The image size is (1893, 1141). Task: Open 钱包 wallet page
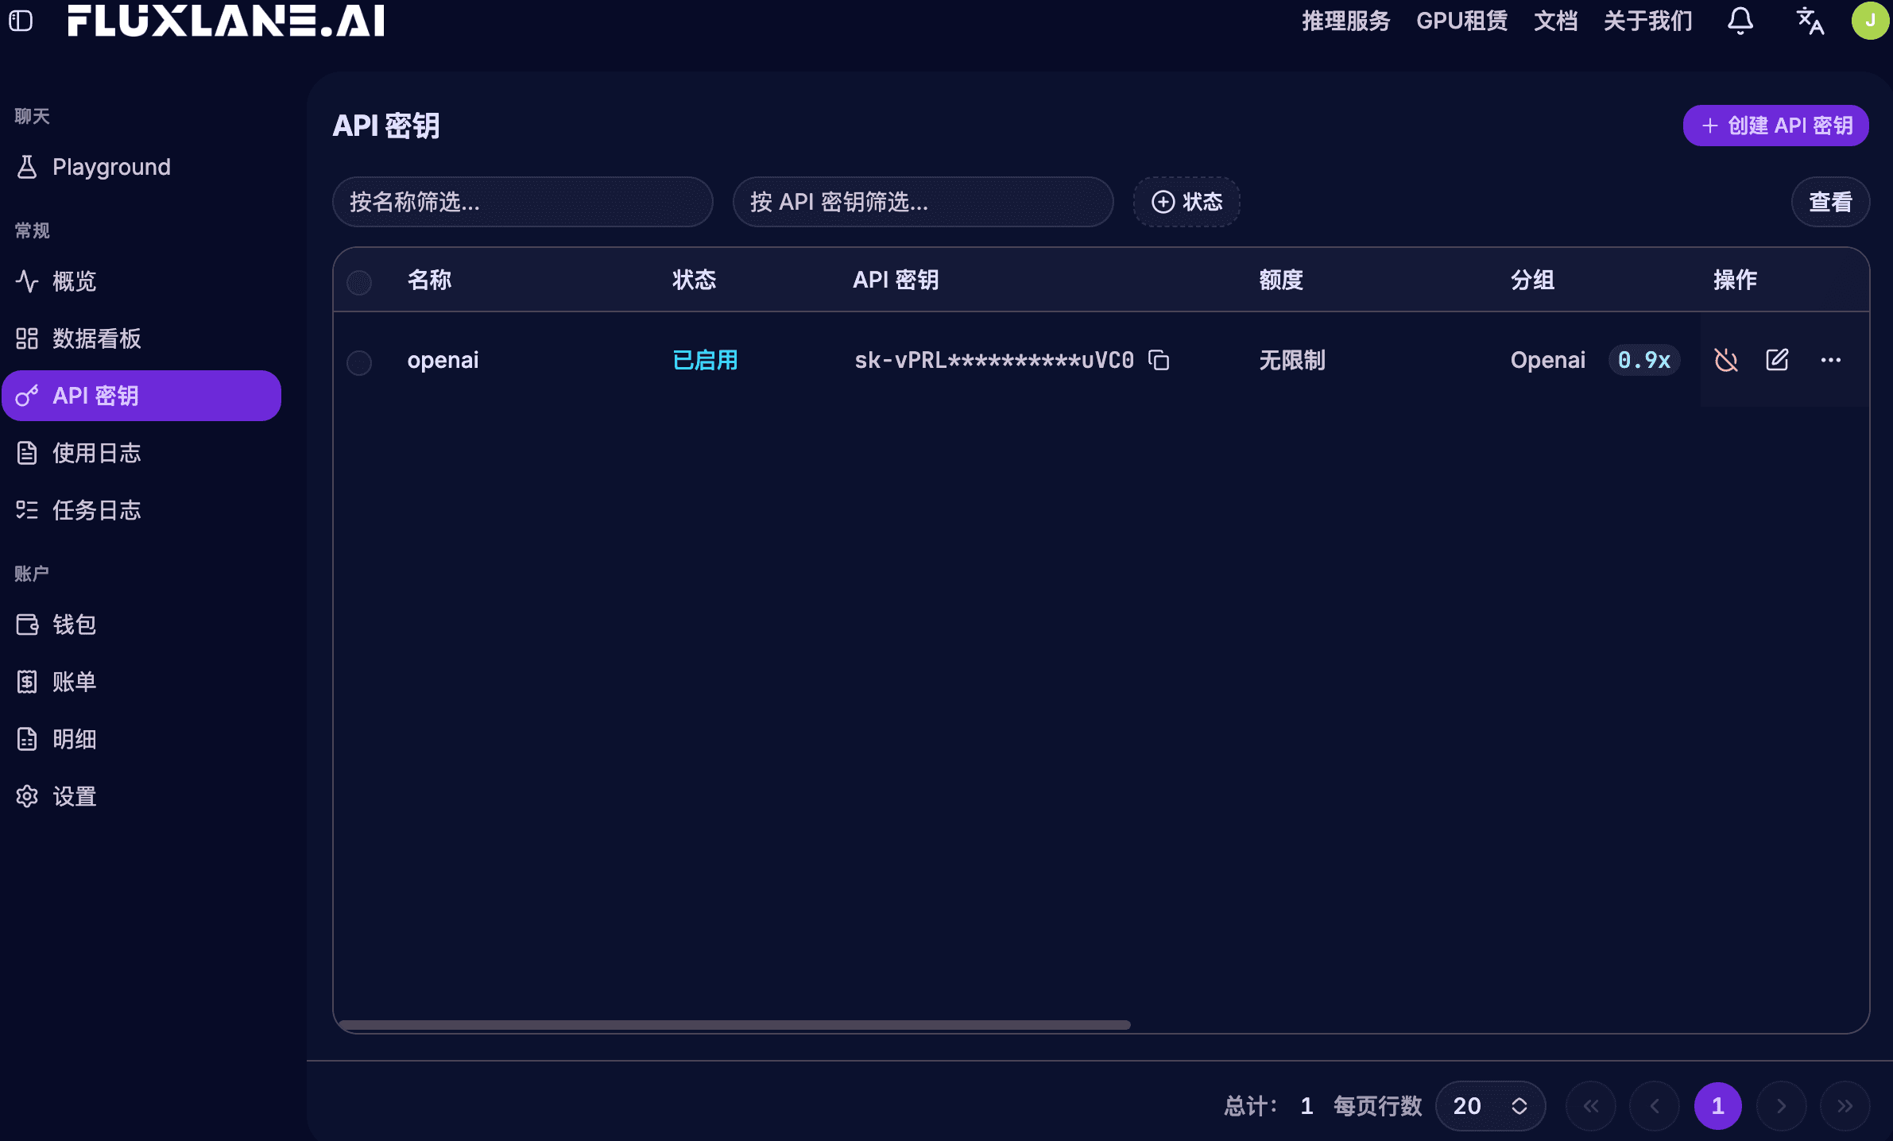pos(141,625)
